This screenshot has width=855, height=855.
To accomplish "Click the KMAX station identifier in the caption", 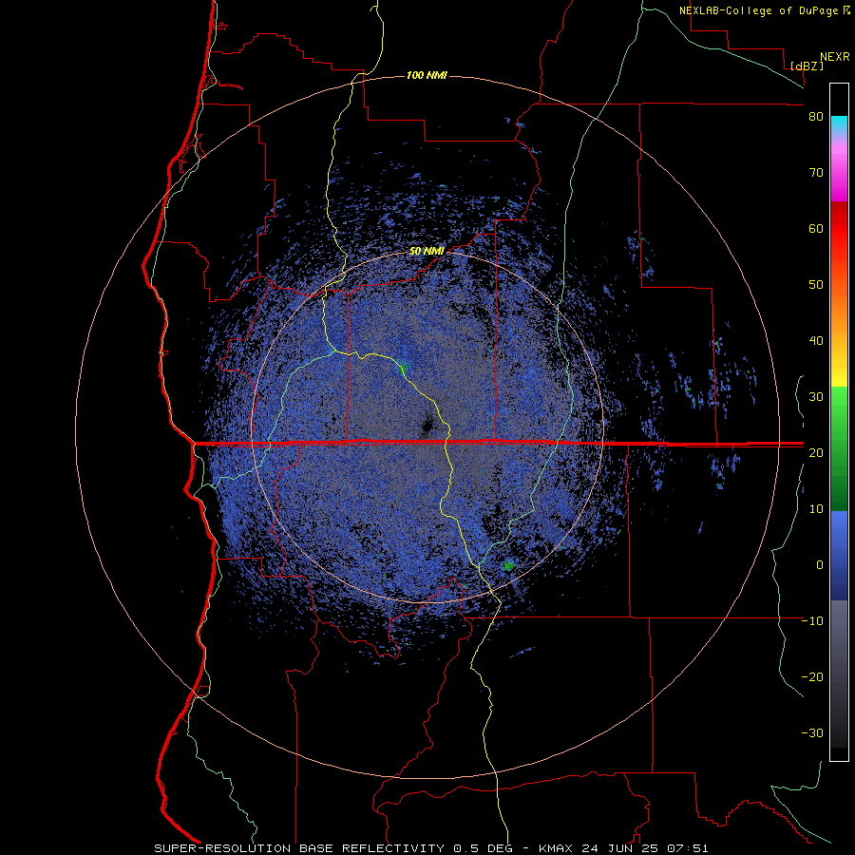I will tap(557, 848).
